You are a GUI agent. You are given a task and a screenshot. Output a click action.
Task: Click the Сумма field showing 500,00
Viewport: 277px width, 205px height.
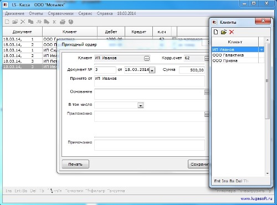[192, 70]
